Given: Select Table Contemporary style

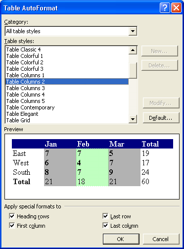Looking at the screenshot, I should (x=67, y=107).
